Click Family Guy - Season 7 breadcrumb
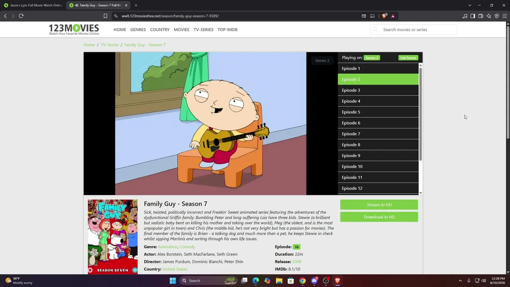The image size is (510, 287). [145, 45]
